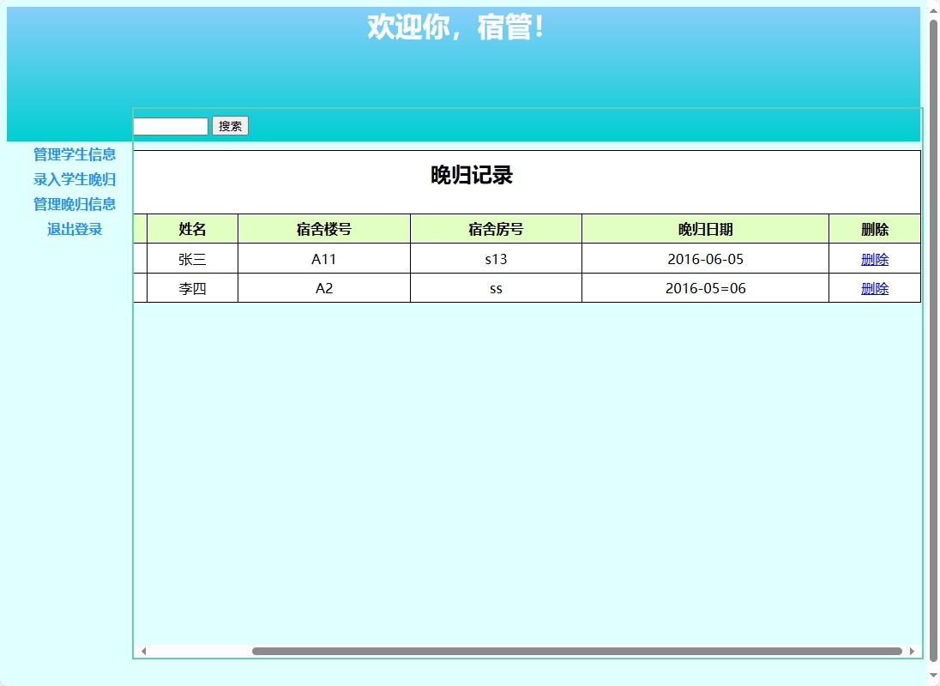Screen dimensions: 940x686
Task: Delete the record for 李四
Action: 874,288
